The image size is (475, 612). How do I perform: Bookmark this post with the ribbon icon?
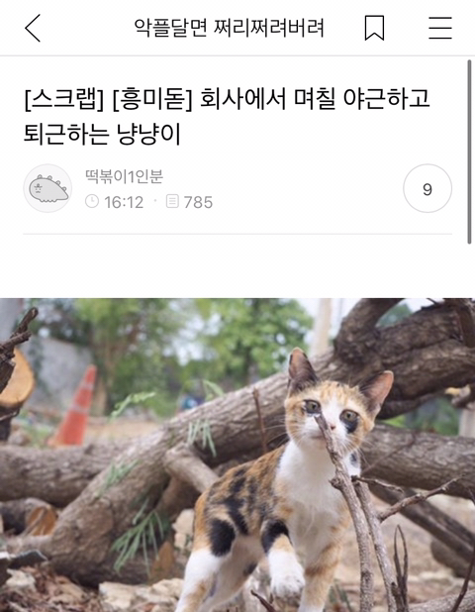coord(374,28)
